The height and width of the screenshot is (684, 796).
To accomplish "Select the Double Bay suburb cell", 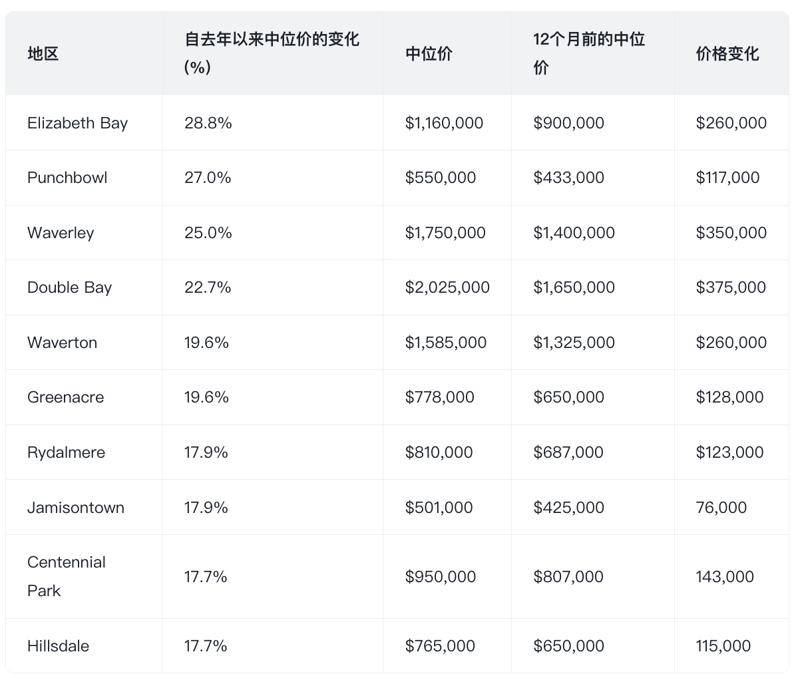I will coord(69,287).
